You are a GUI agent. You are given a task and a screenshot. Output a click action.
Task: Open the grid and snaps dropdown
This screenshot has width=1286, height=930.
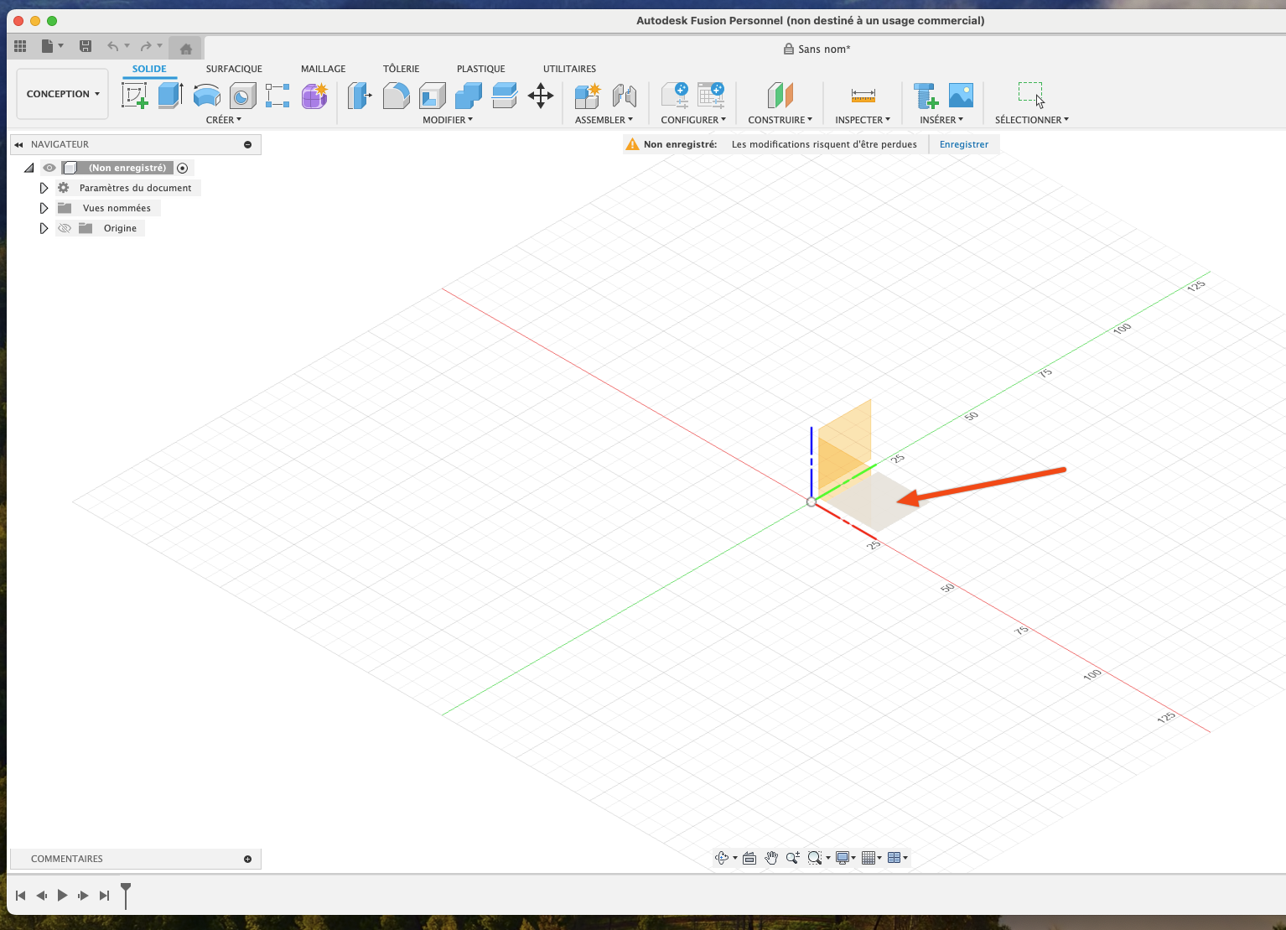[x=872, y=858]
